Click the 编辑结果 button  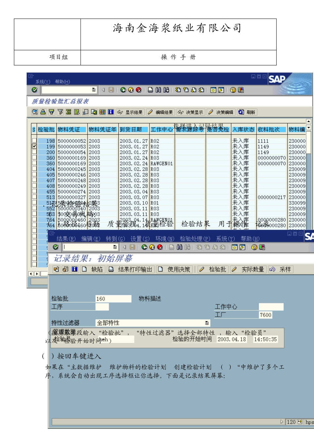[160, 112]
